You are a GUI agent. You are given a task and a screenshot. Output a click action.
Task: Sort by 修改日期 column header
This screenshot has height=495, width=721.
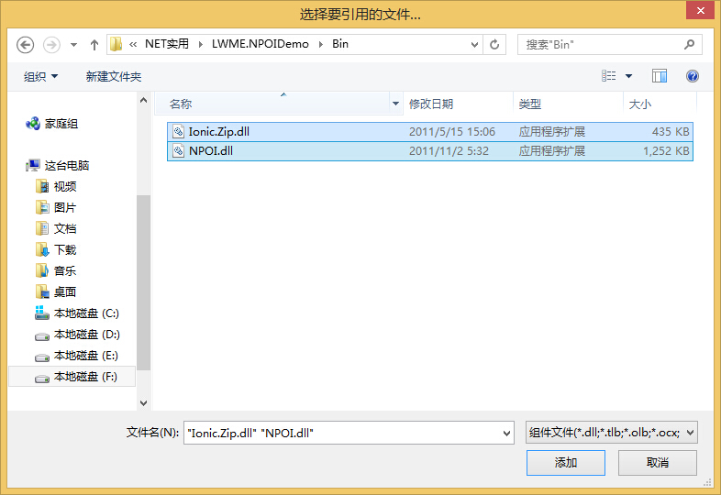458,104
